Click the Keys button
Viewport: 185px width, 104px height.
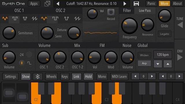click(x=65, y=77)
